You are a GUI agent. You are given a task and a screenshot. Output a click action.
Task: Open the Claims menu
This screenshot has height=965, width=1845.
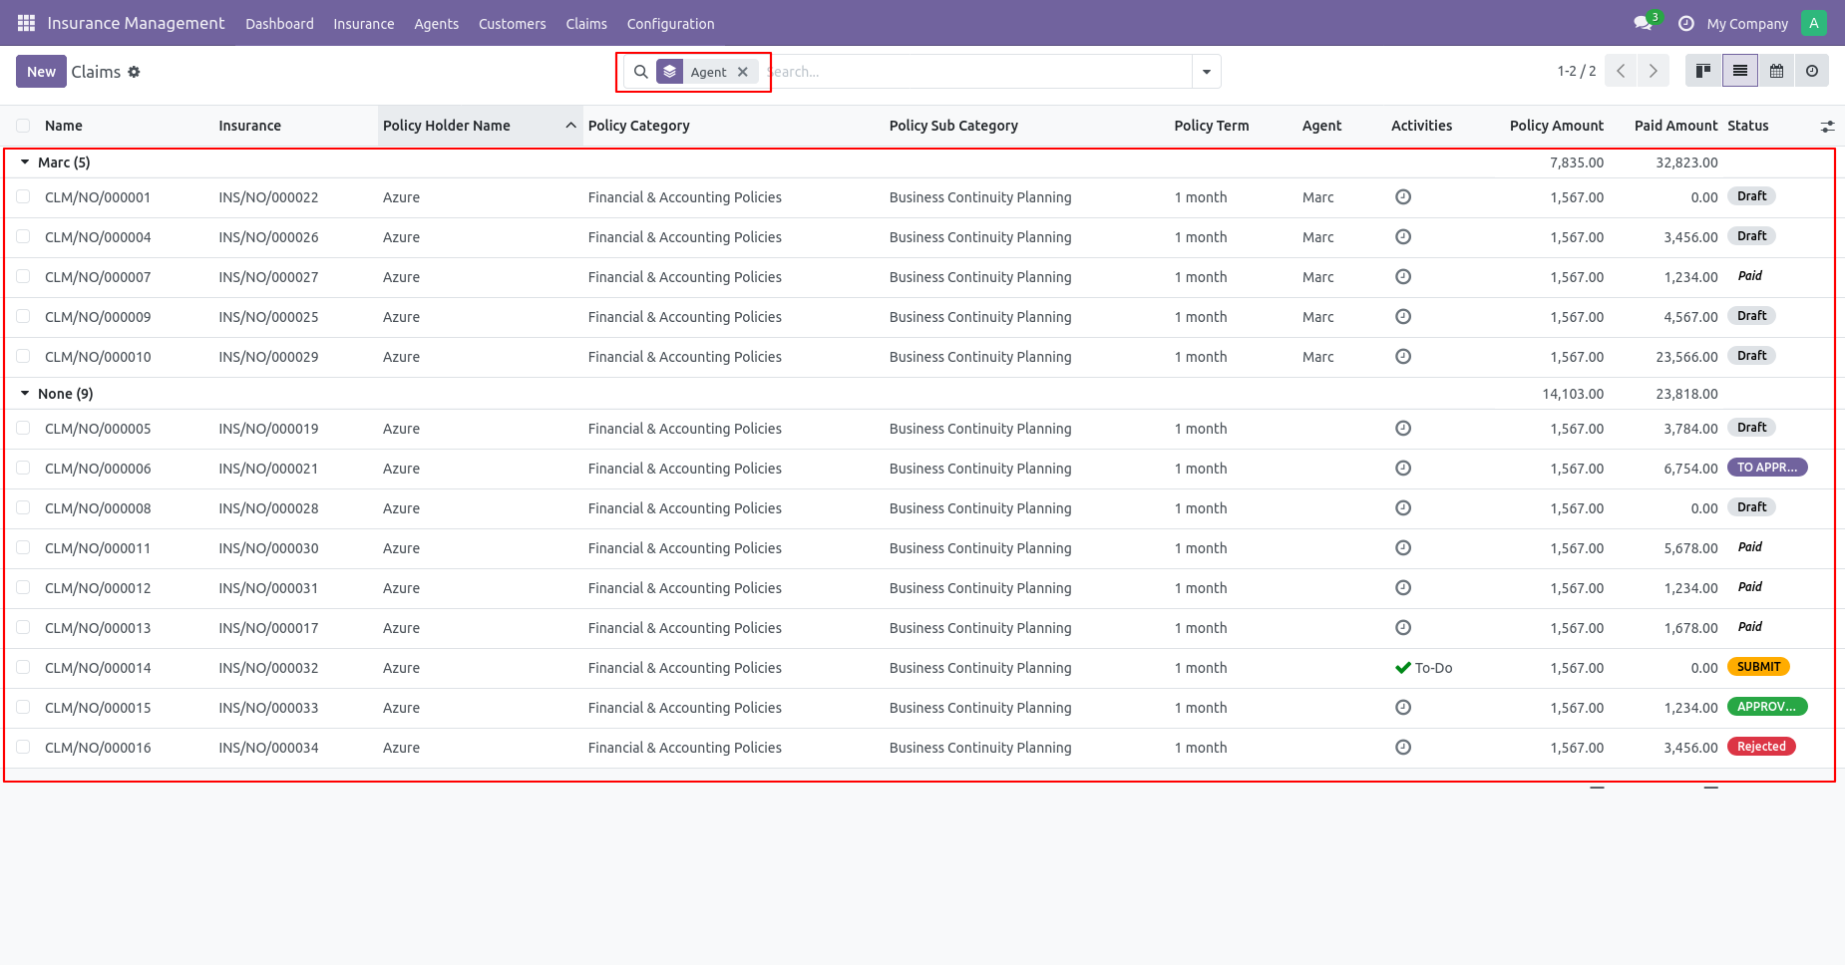(x=586, y=24)
